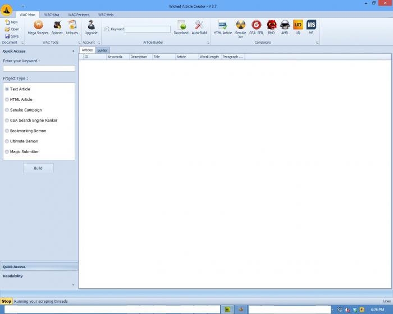
Task: Select the Bookmarking Demon option
Action: pos(26,131)
